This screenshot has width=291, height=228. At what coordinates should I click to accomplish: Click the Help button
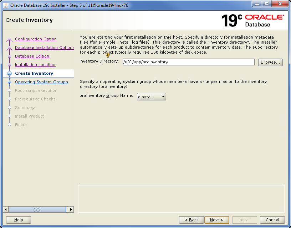pyautogui.click(x=19, y=220)
